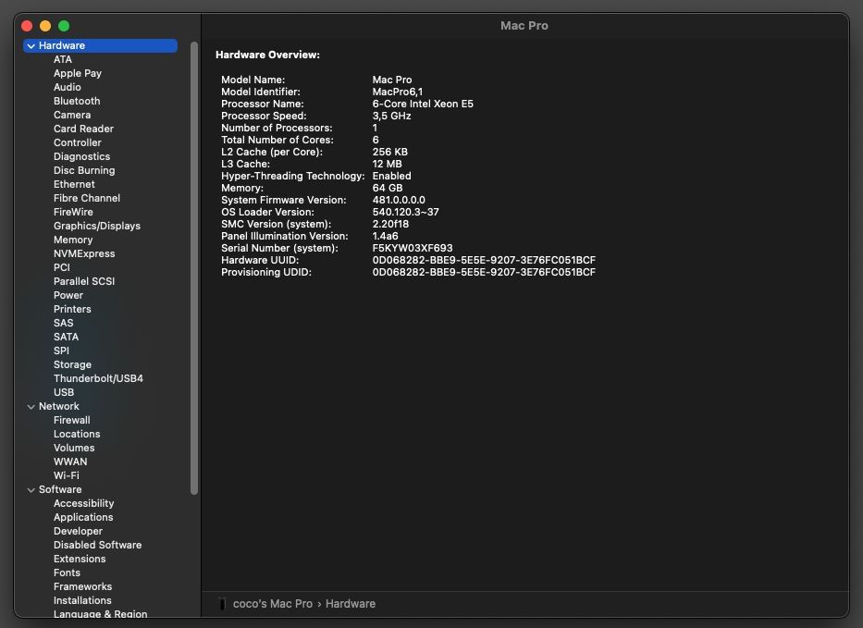Image resolution: width=863 pixels, height=628 pixels.
Task: Open NVMExpress details
Action: (84, 253)
